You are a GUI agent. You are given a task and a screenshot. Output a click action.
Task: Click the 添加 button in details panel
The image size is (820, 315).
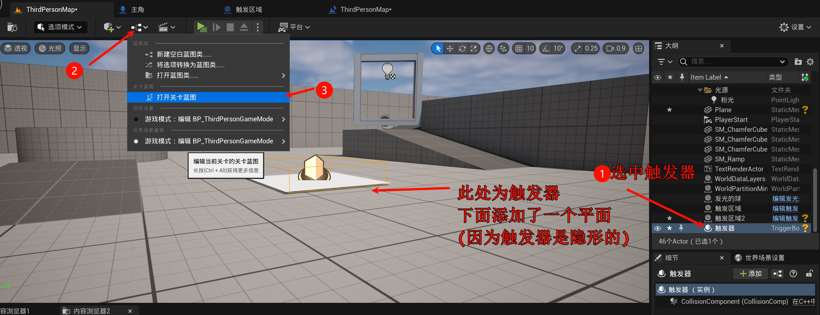751,274
